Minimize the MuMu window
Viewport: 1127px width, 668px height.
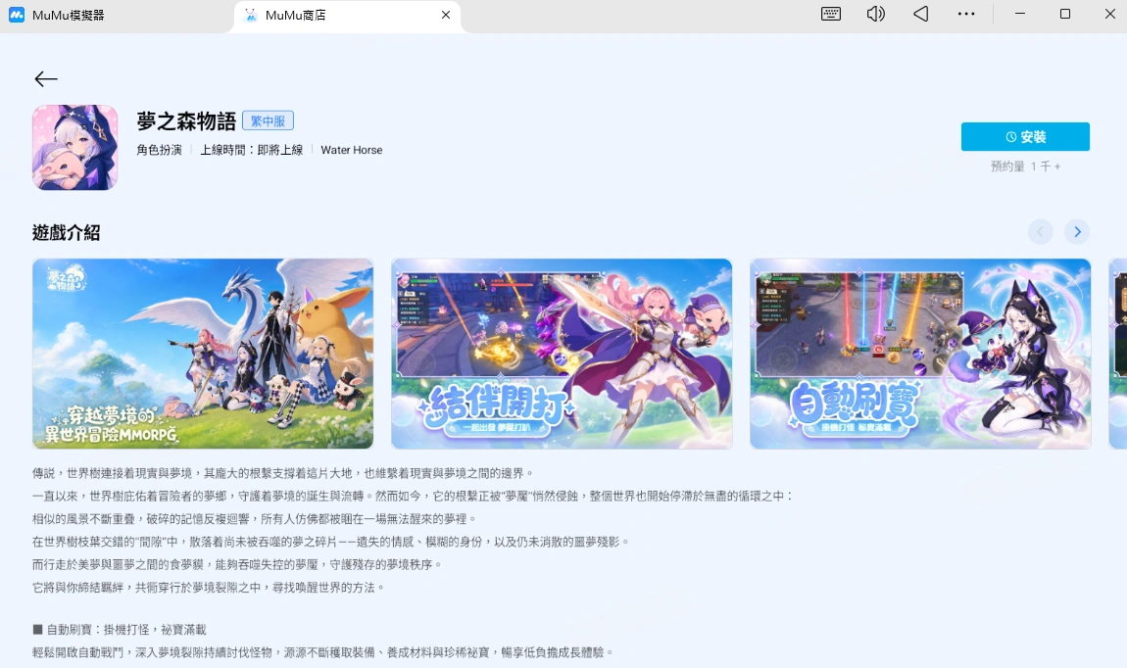pyautogui.click(x=1020, y=14)
